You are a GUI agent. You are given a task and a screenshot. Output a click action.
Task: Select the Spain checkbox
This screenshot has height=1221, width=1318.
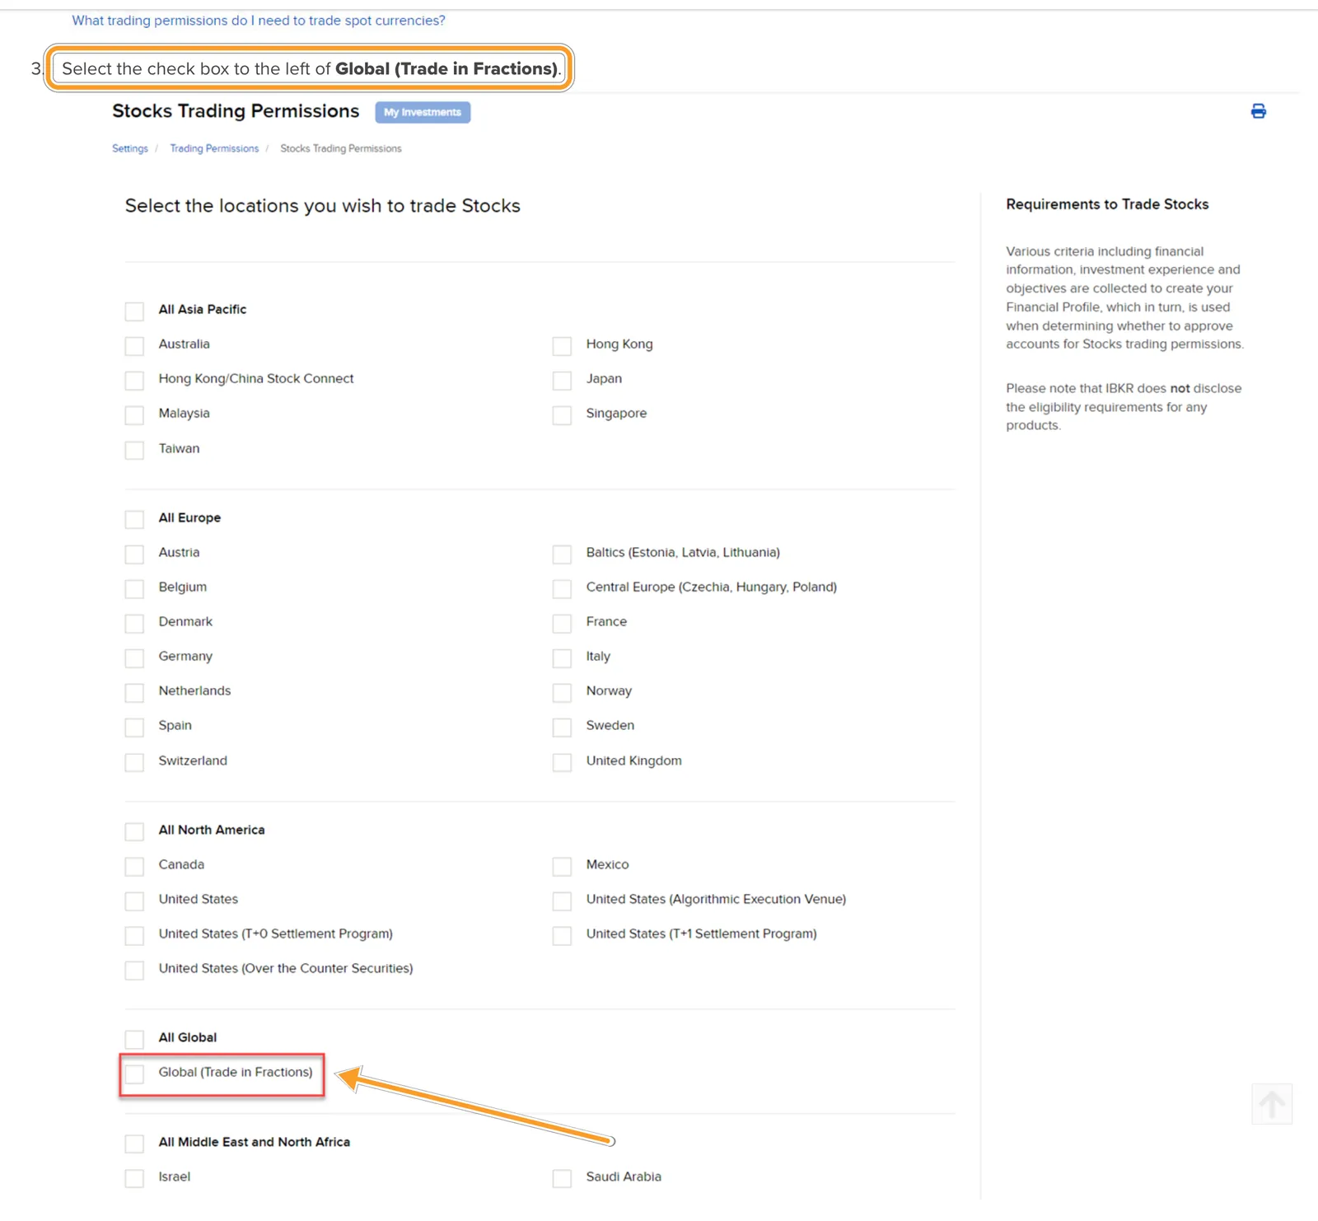tap(134, 727)
